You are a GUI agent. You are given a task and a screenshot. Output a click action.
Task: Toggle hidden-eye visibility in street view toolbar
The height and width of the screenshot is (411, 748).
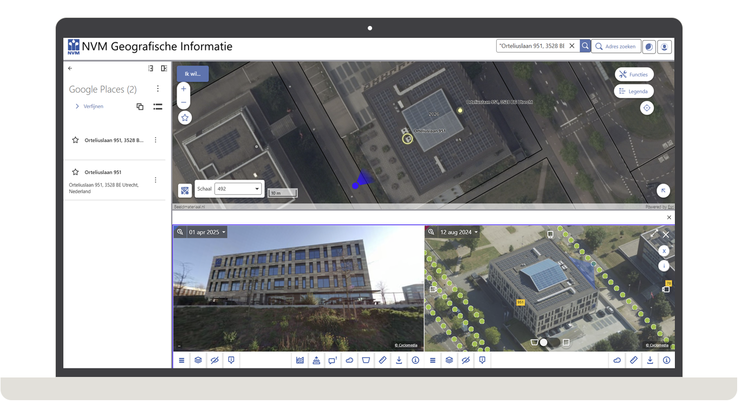click(215, 360)
